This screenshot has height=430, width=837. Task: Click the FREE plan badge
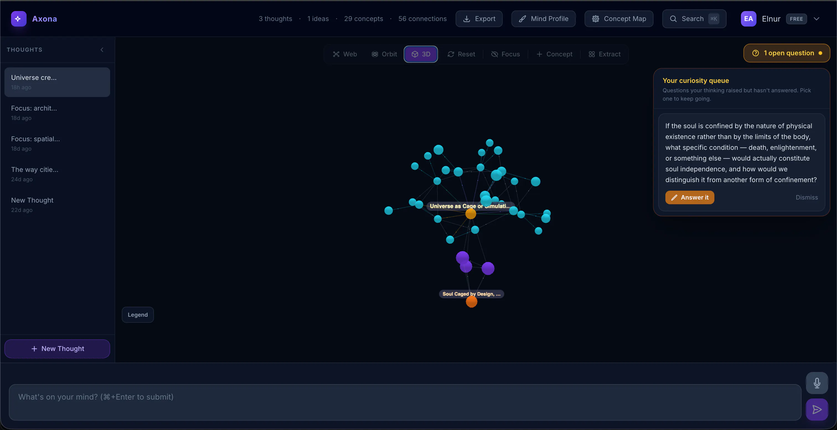pyautogui.click(x=796, y=19)
